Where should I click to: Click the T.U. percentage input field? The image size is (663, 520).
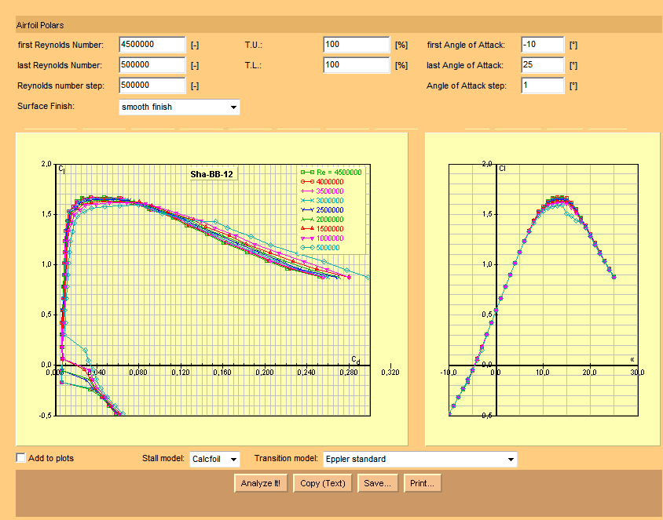356,45
